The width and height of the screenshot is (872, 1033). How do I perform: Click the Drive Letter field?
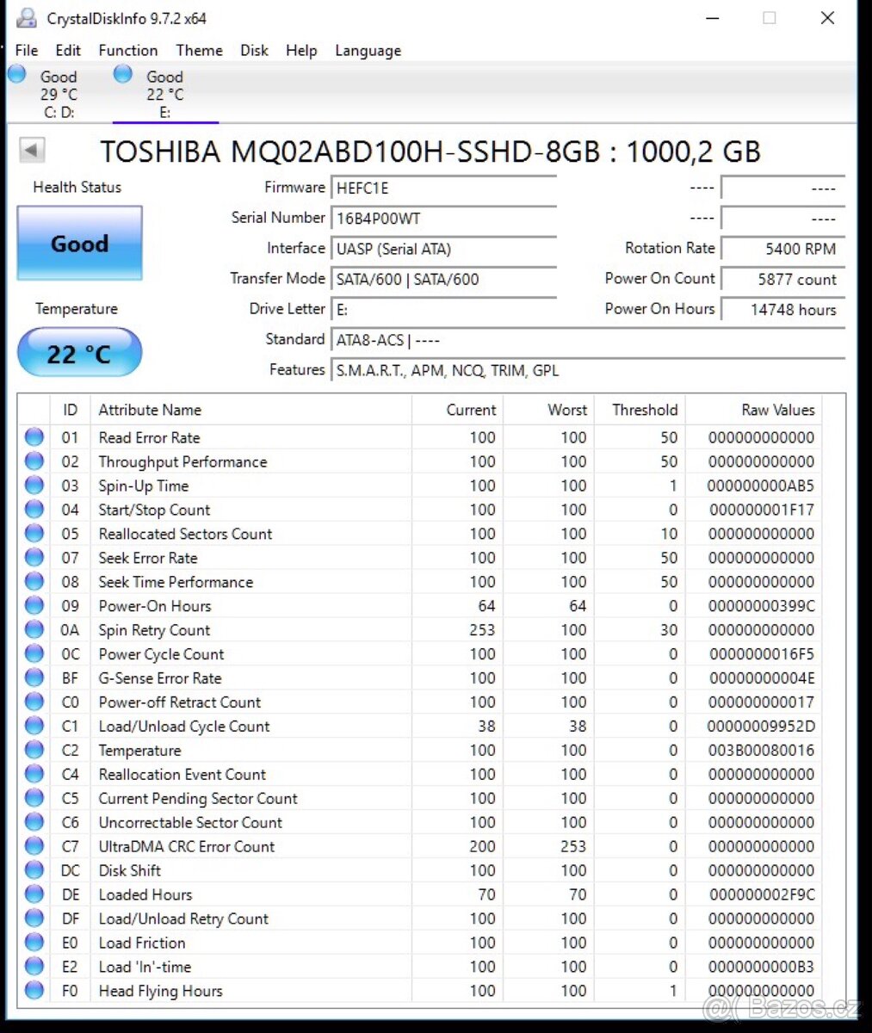pos(443,309)
